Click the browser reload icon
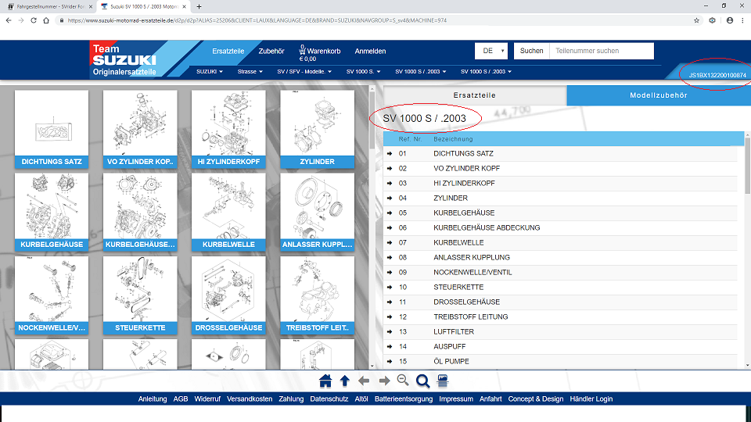This screenshot has width=751, height=422. click(34, 20)
